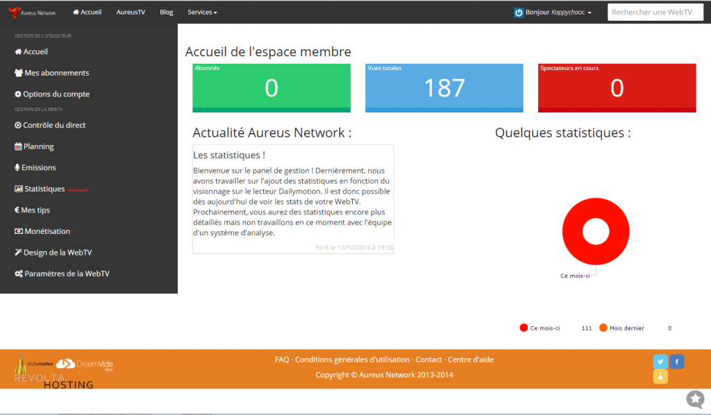Open the FAQ footer link
This screenshot has height=415, width=711.
282,359
